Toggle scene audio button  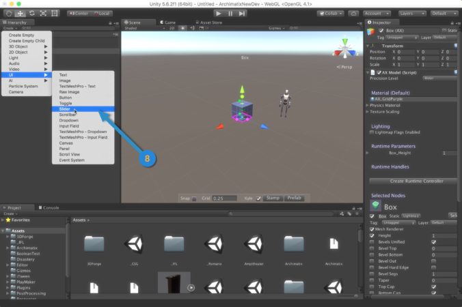(192, 28)
